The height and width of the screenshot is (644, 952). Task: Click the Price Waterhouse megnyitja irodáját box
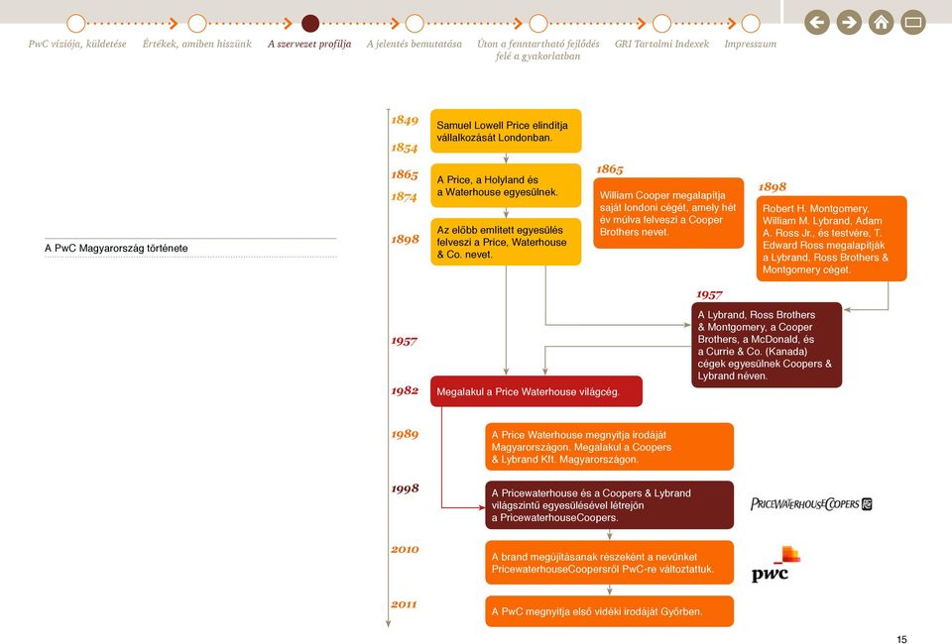[x=610, y=447]
